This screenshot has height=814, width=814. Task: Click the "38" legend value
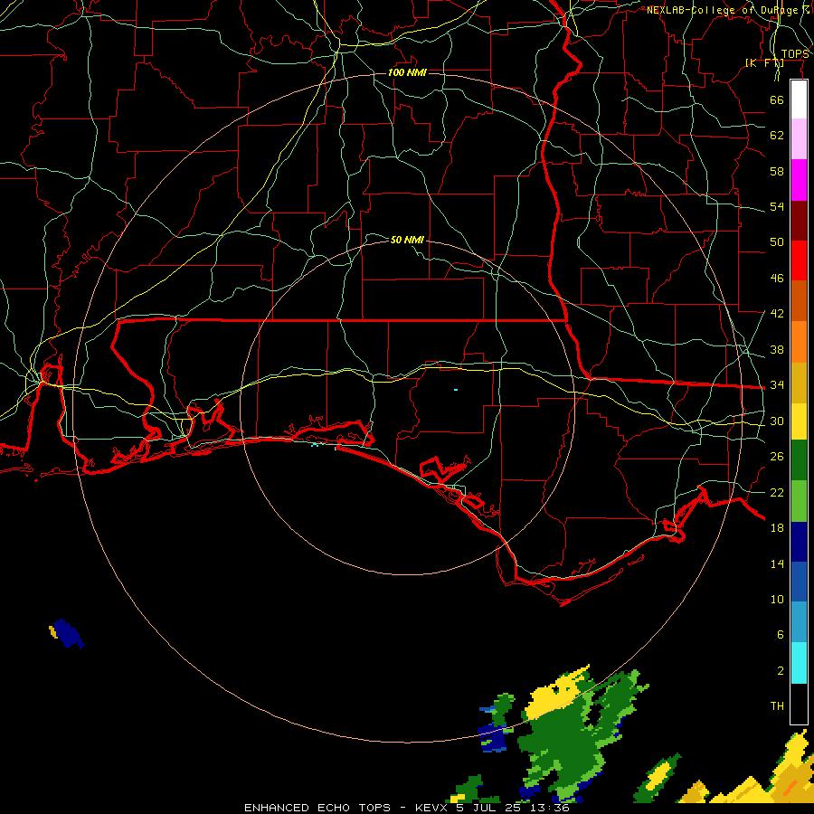point(777,349)
